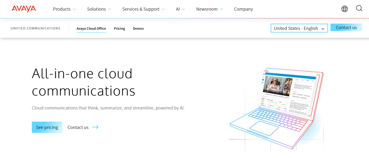Switch to the Pricing tab
369x158 pixels.
coord(119,28)
